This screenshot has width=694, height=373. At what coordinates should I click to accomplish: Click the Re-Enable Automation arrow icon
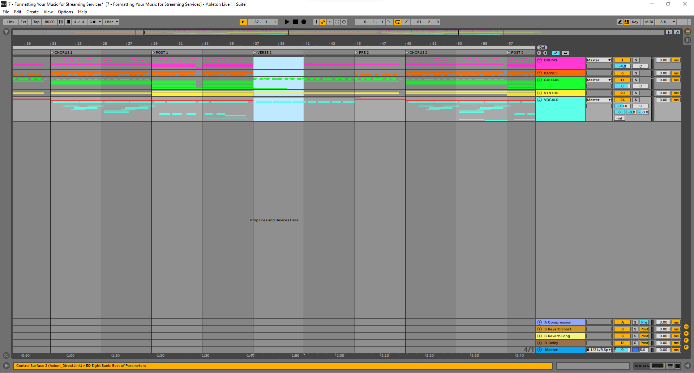coord(330,22)
